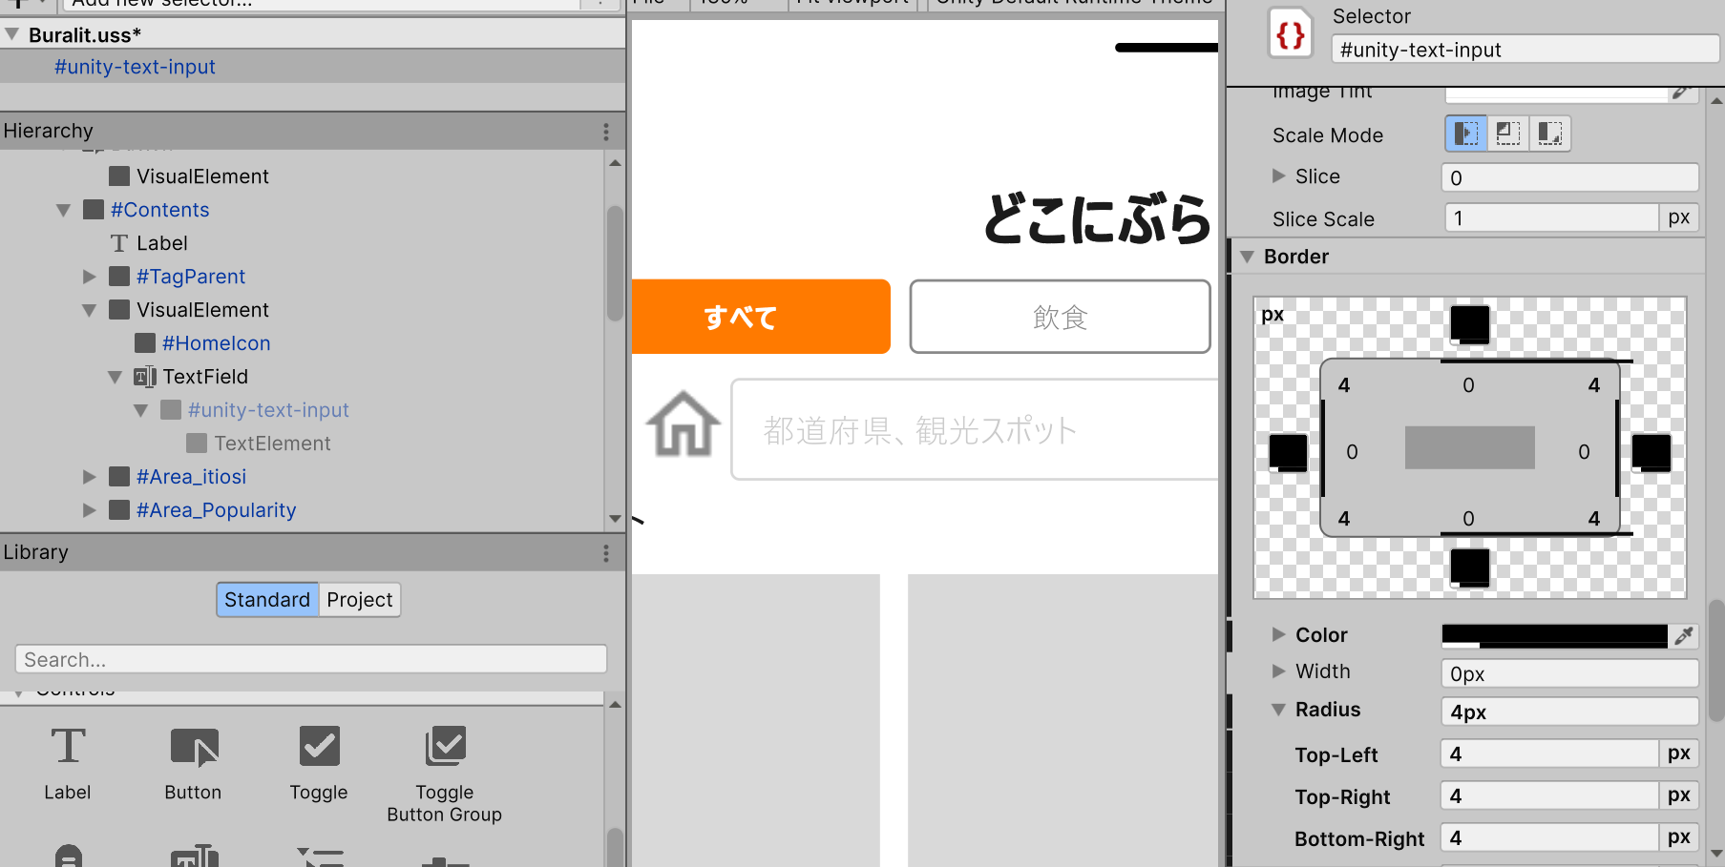The height and width of the screenshot is (867, 1725).
Task: Click the black Border Color swatch
Action: 1554,635
